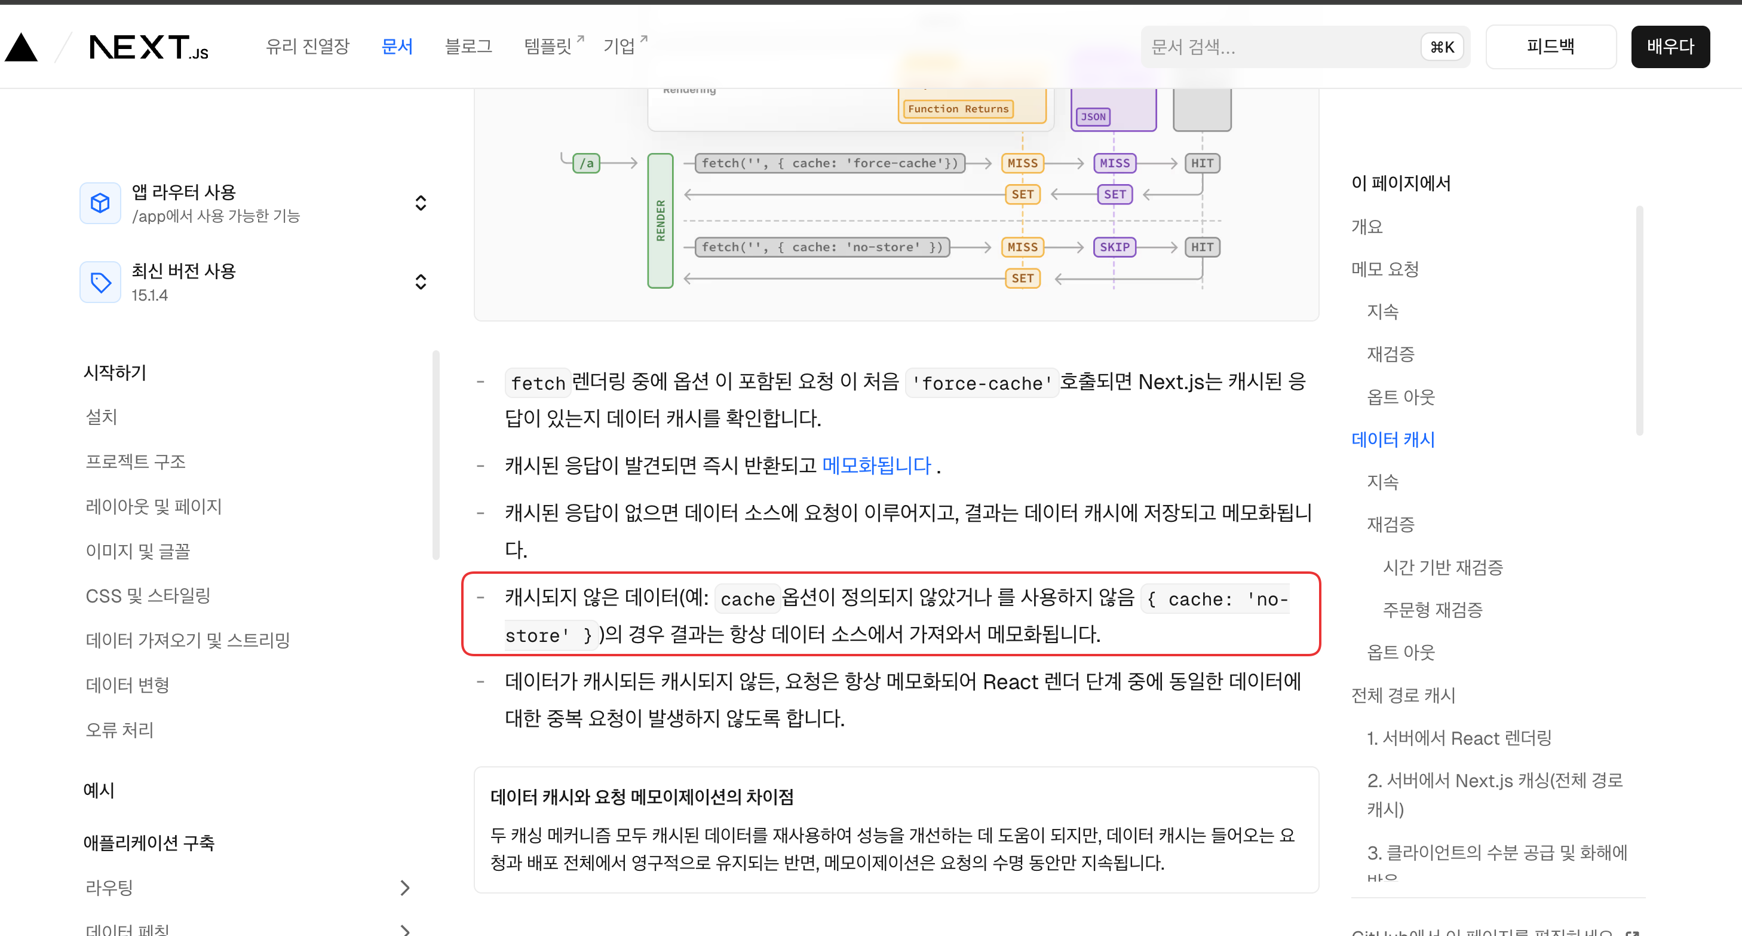Click the 배우다 button
Screen dimensions: 1742x936
click(x=1670, y=47)
